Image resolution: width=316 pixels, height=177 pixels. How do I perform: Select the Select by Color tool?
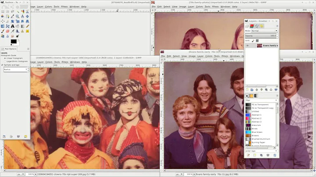pos(22,11)
